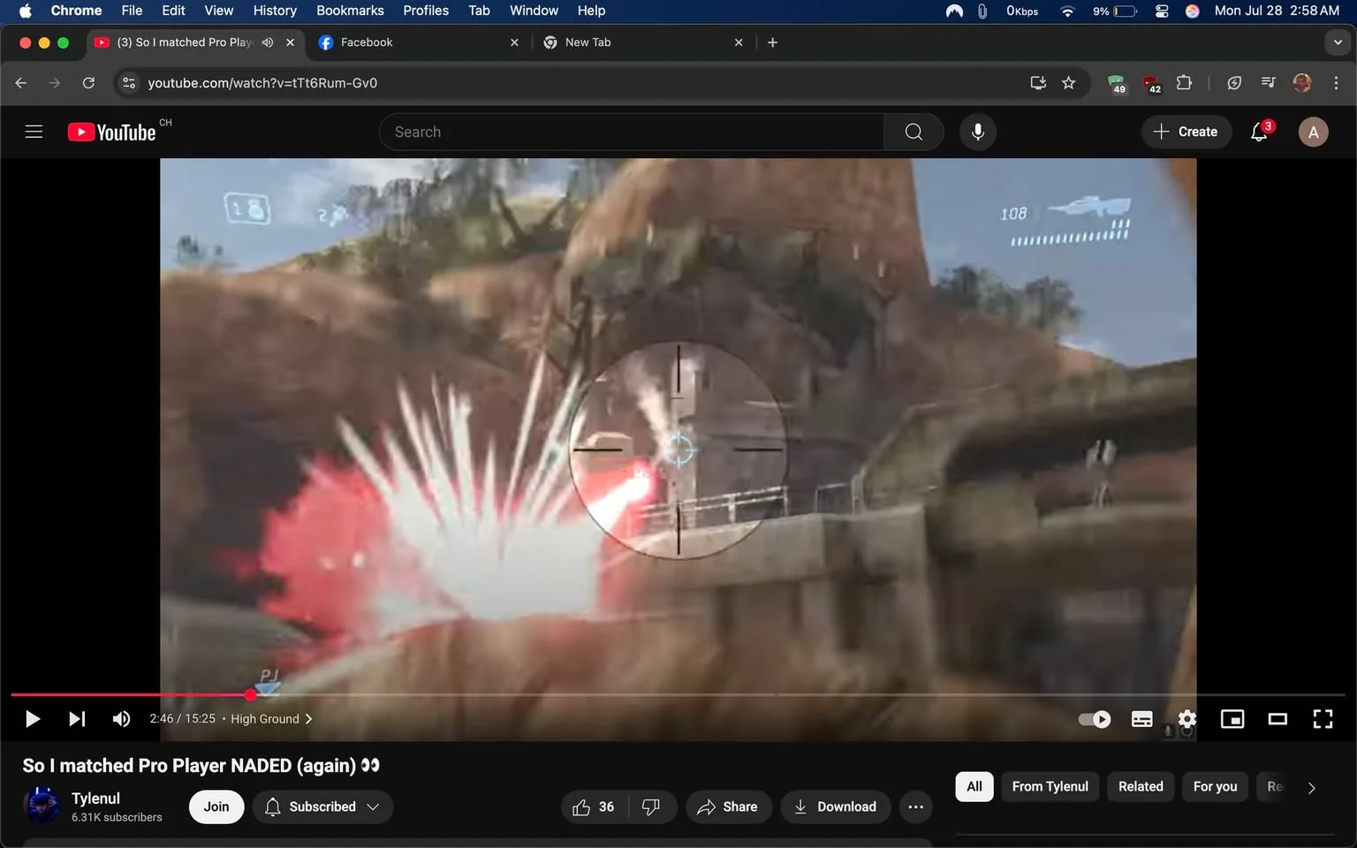Click the search magnifier button
The image size is (1357, 848).
[x=914, y=132]
